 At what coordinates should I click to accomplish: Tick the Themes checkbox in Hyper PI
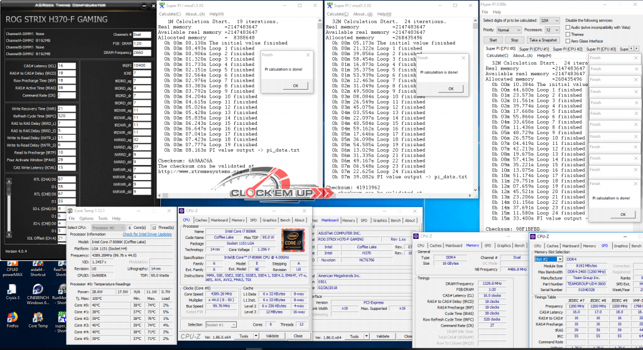pyautogui.click(x=568, y=34)
